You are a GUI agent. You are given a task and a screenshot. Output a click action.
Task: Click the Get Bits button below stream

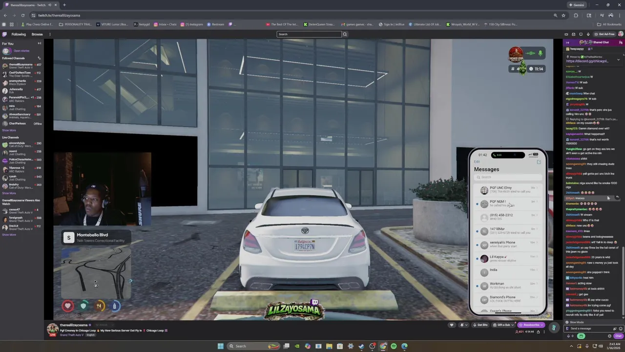coord(480,325)
